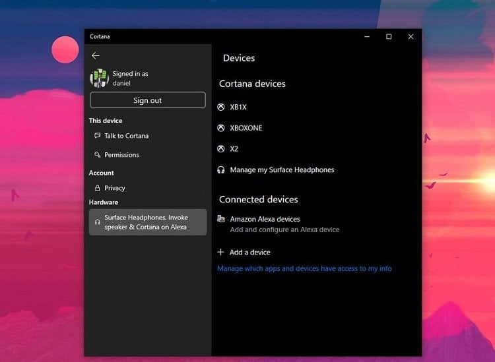Open Manage my Surface Headphones

[x=276, y=170]
